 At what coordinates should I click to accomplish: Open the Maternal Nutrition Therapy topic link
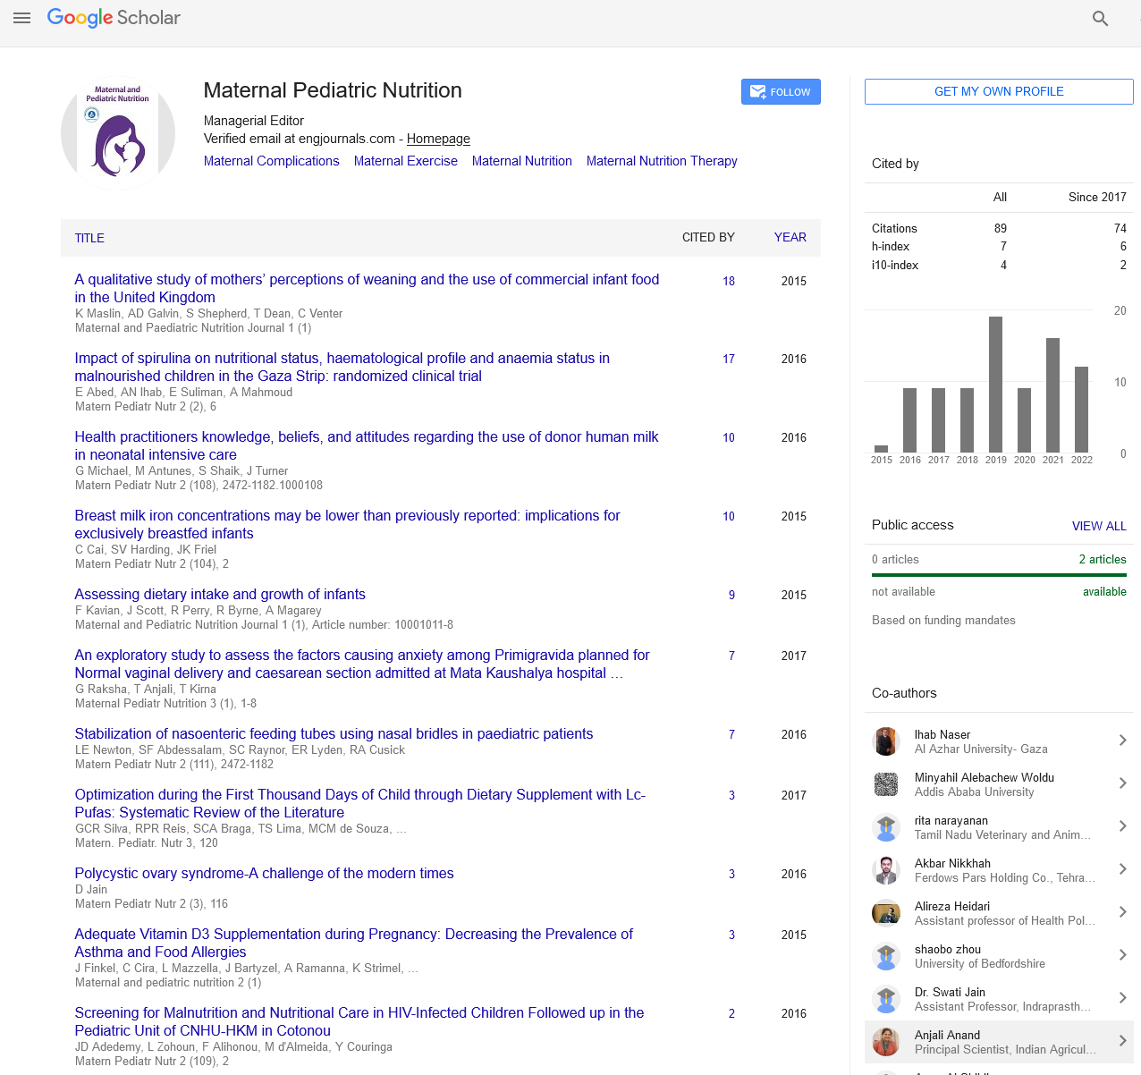click(662, 161)
